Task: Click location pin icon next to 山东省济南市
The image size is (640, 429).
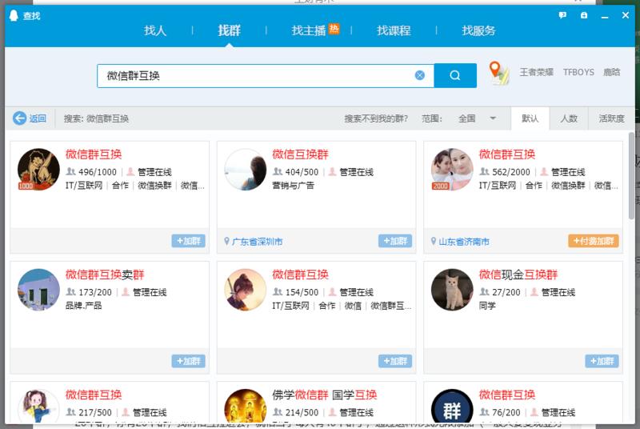Action: [434, 241]
